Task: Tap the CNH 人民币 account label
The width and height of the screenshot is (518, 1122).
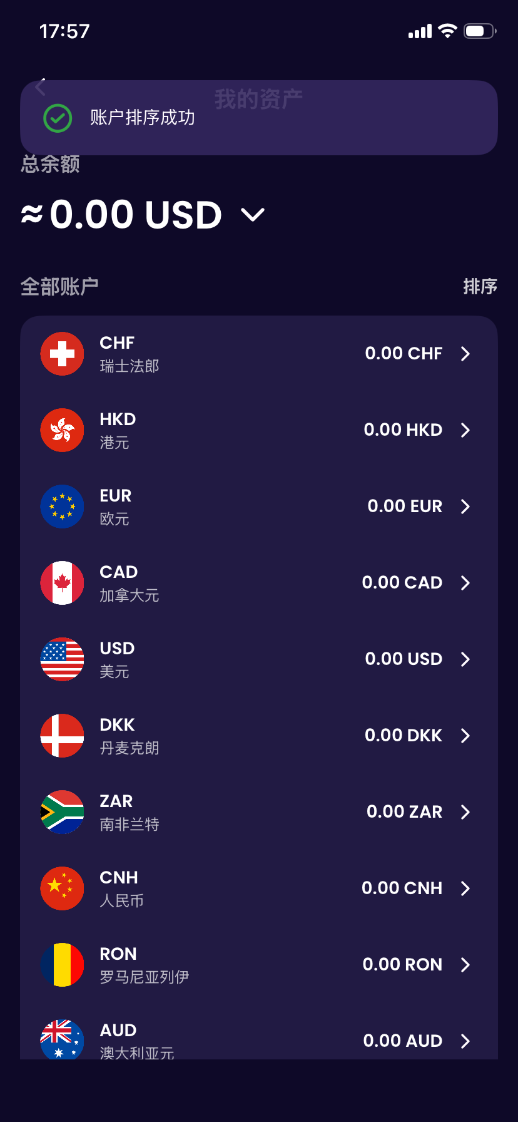Action: [121, 888]
